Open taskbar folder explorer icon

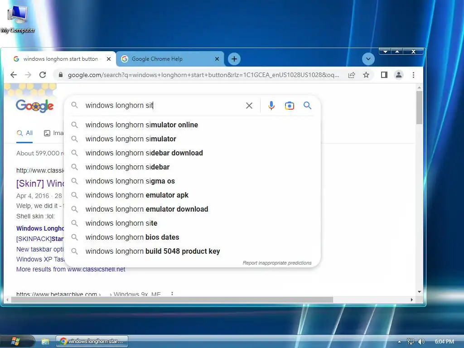(45, 342)
